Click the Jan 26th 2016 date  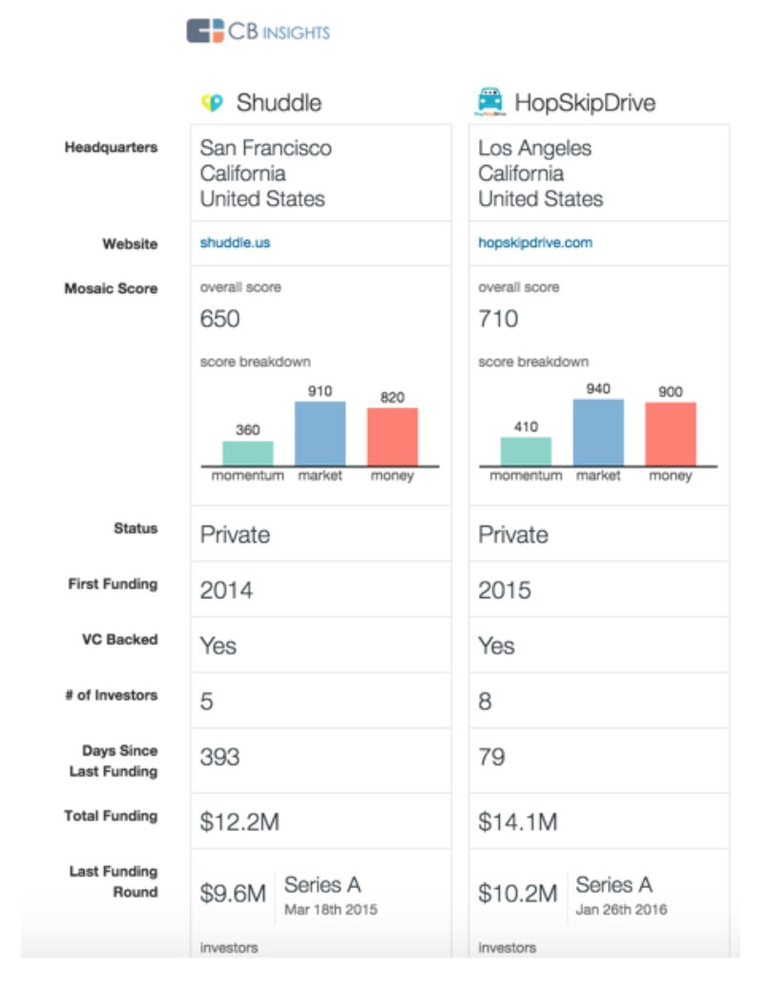621,910
